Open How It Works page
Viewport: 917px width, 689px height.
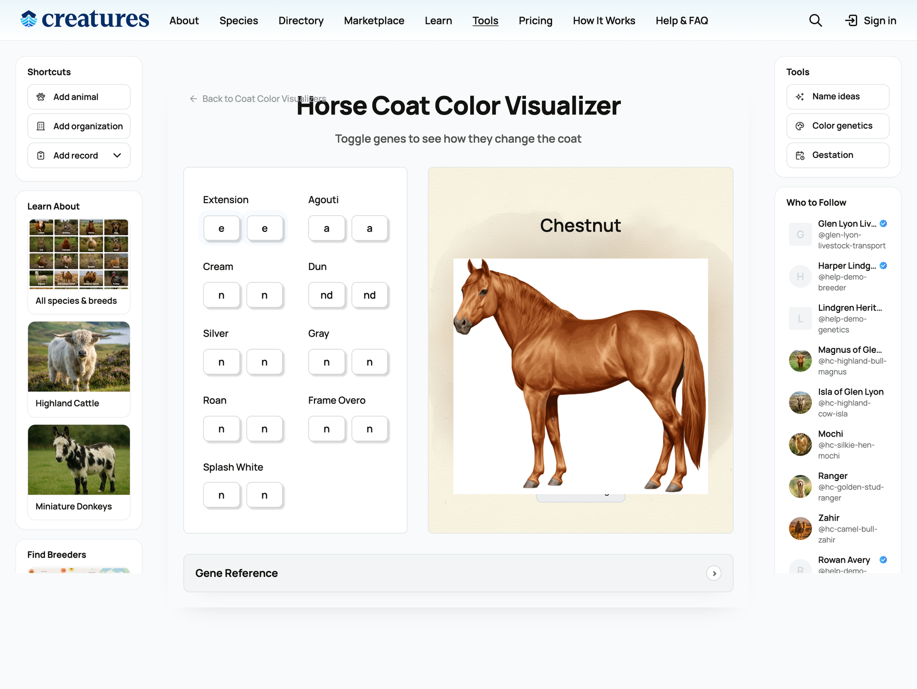coord(604,20)
